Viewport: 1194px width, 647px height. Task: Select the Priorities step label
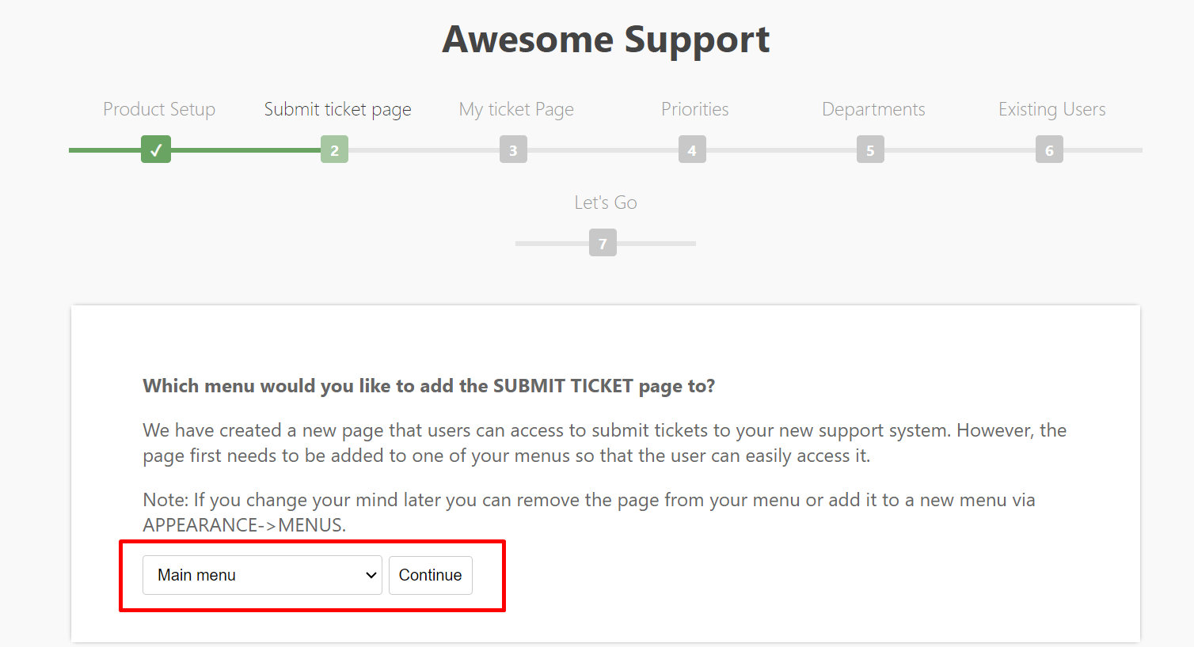click(694, 109)
